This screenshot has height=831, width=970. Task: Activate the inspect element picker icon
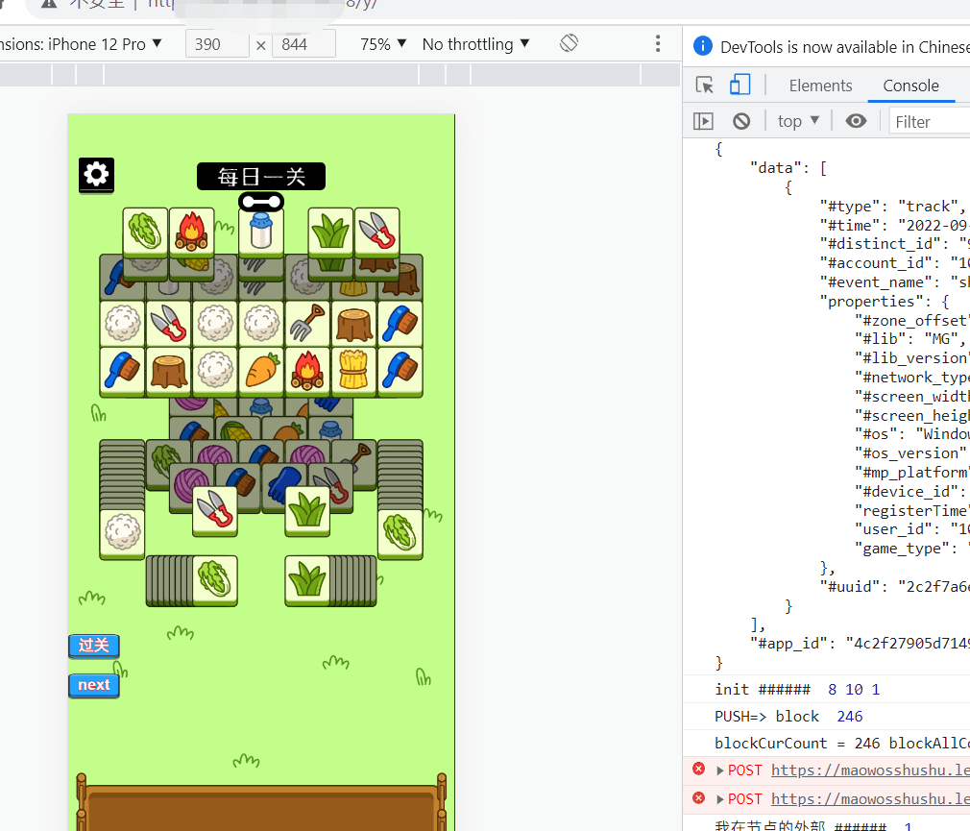point(705,86)
